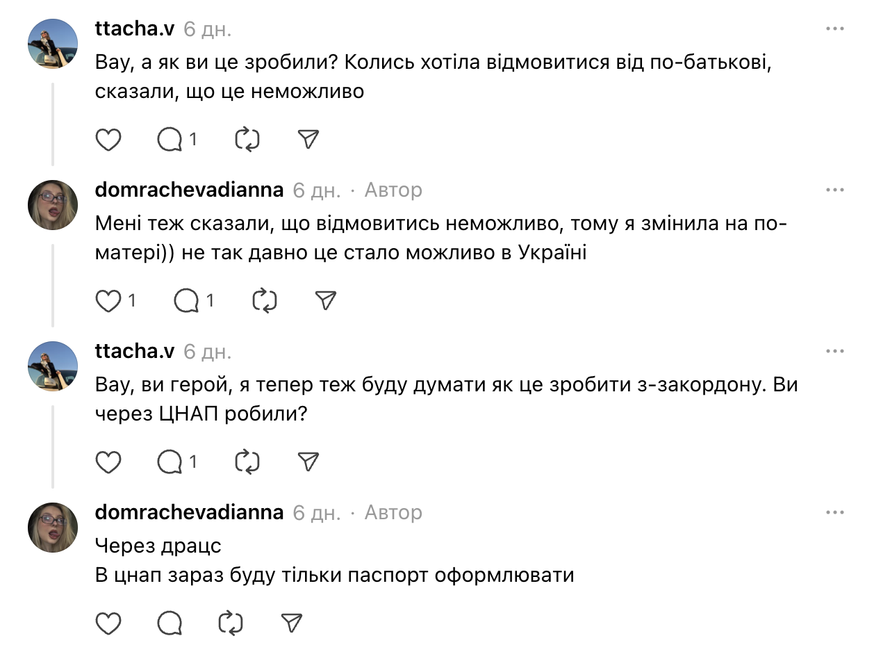Open the three-dot menu on domrachevadianna's first reply
Screen dimensions: 874x652
pos(834,189)
